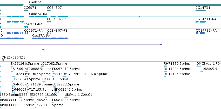Click the EK084823.5prime EST arrow
Viewport: 221px width, 109px height.
coord(53,103)
